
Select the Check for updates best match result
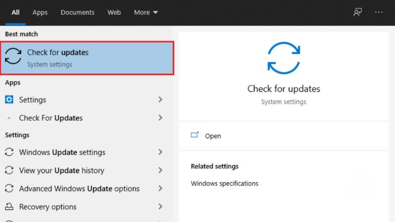point(87,58)
